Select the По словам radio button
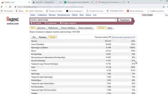168x94 pixels. coord(31,23)
